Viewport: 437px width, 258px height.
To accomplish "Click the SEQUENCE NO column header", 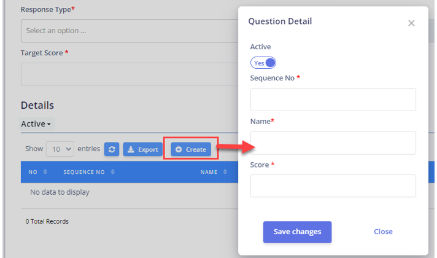I will pyautogui.click(x=84, y=172).
